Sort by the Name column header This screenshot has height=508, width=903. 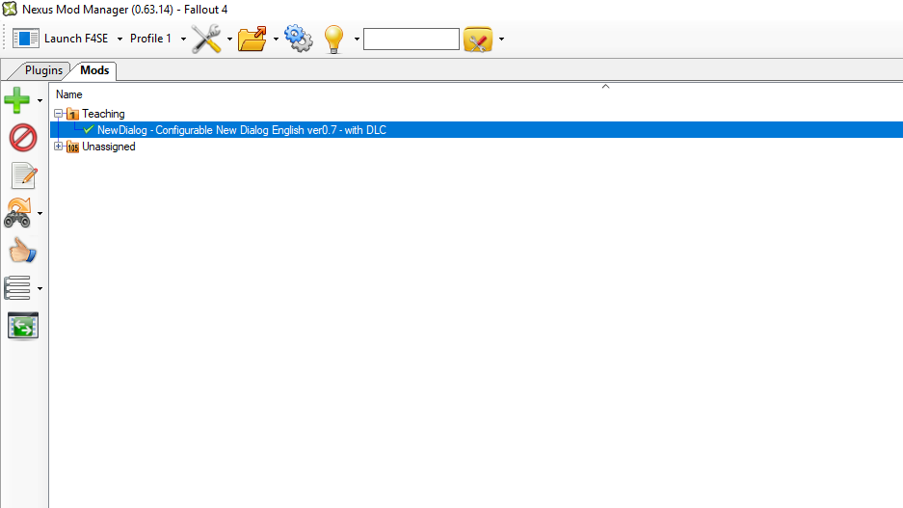pyautogui.click(x=69, y=94)
